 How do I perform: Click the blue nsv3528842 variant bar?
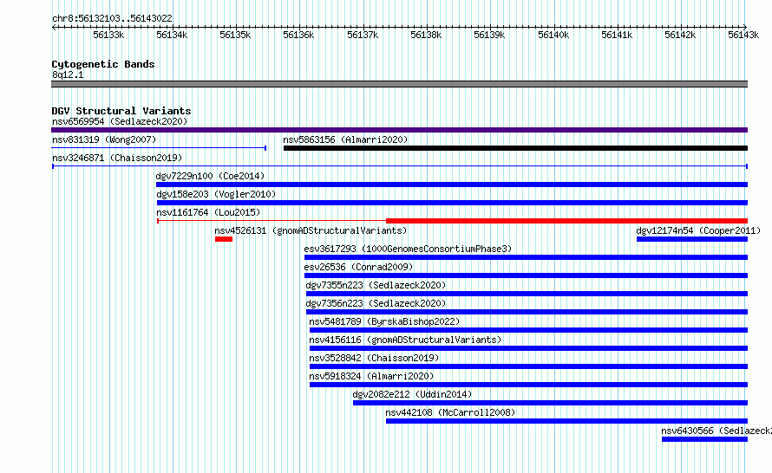coord(529,366)
